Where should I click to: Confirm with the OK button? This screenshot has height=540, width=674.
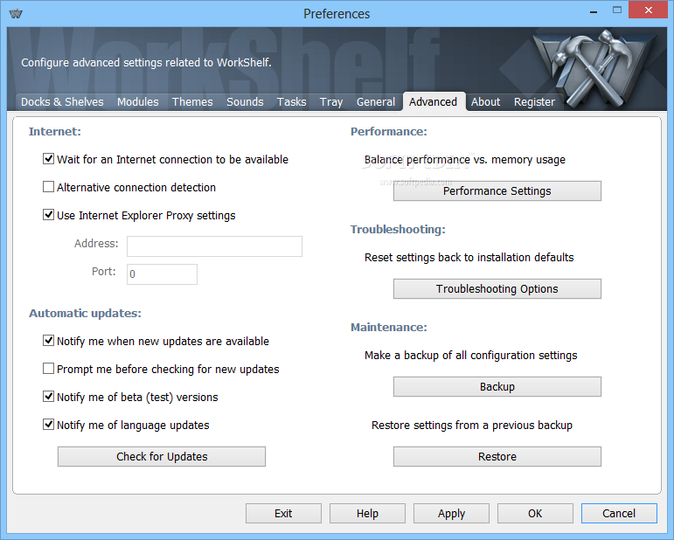[x=535, y=514]
